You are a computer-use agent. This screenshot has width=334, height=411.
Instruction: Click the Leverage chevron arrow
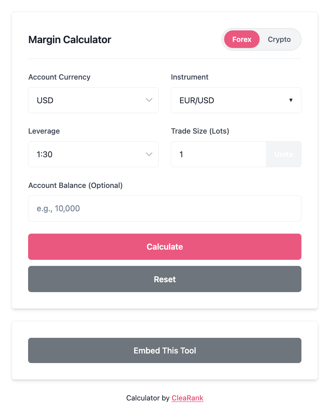pyautogui.click(x=149, y=154)
